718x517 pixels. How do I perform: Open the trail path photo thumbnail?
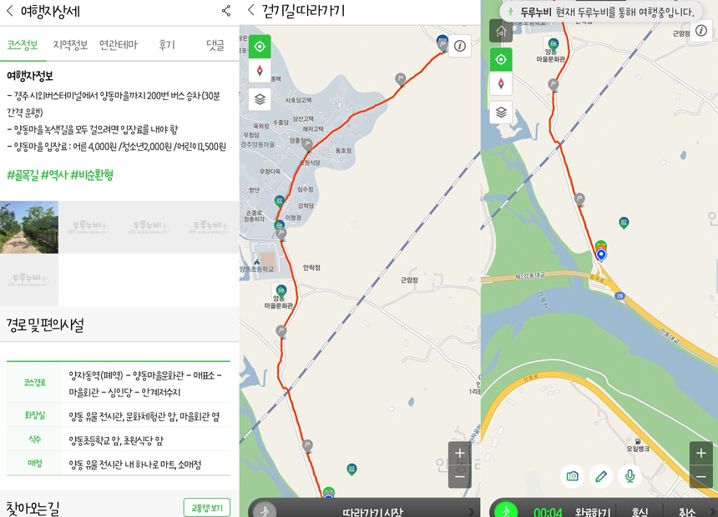tap(29, 227)
